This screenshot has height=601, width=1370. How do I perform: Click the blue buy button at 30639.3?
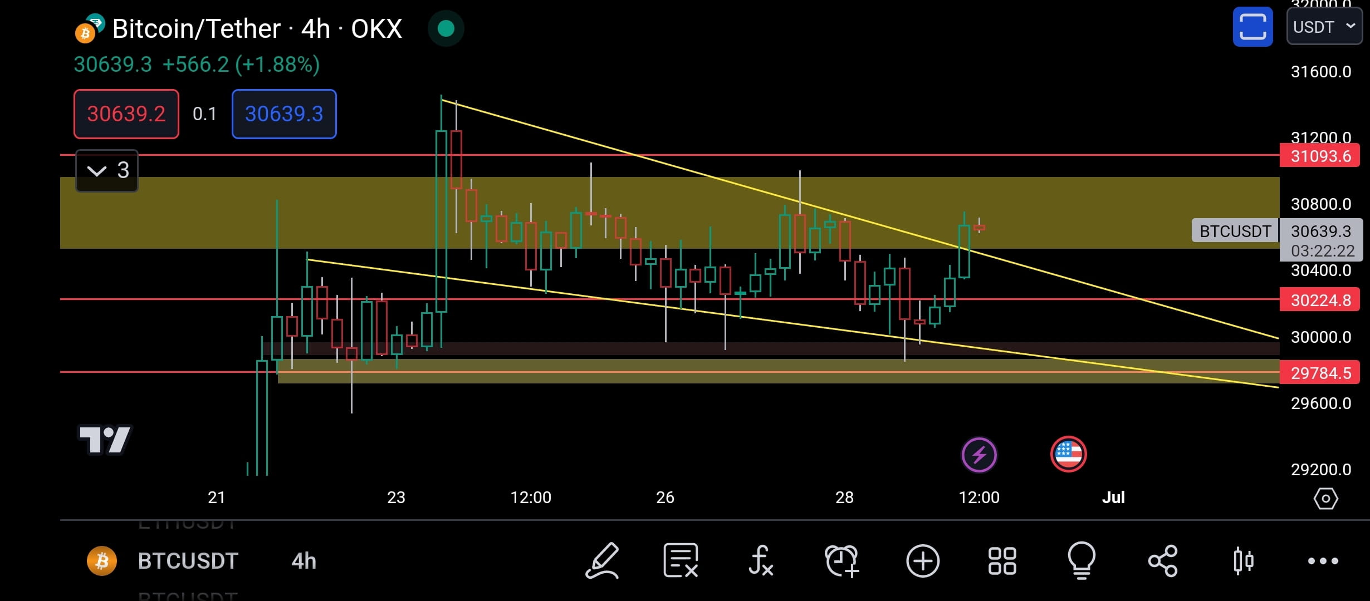(x=283, y=114)
